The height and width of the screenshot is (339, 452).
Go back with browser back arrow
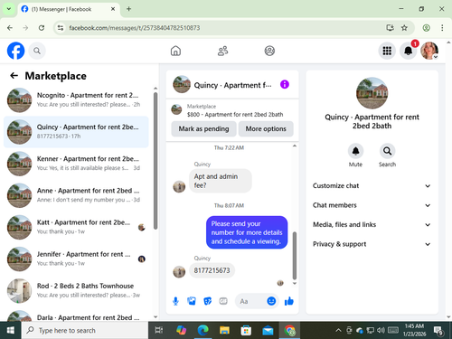click(x=10, y=28)
